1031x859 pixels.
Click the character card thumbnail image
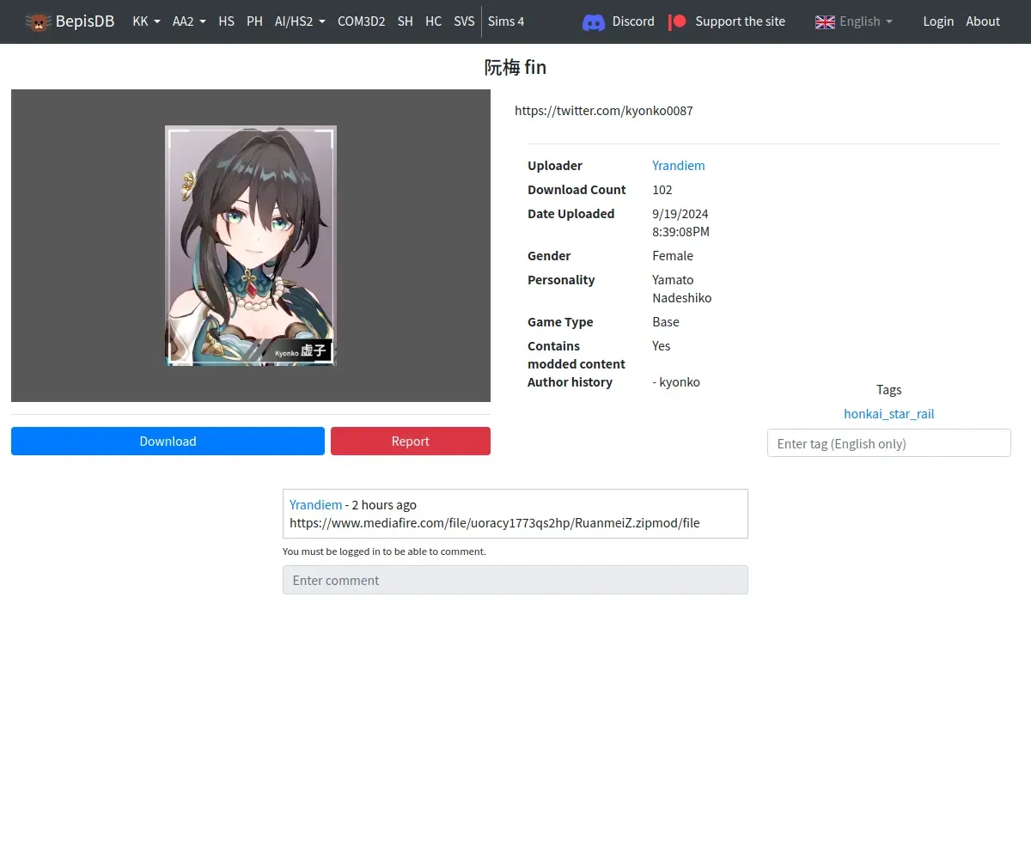(251, 246)
